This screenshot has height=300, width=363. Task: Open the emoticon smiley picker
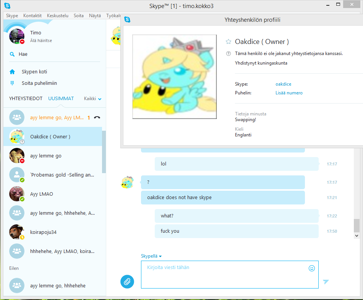coord(311,268)
